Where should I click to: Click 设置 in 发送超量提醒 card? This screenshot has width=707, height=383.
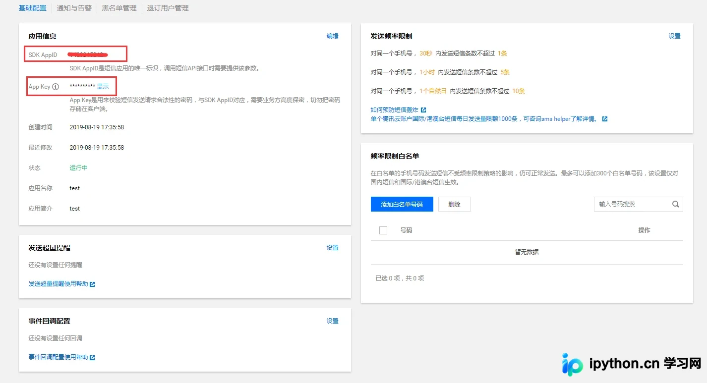pyautogui.click(x=333, y=248)
